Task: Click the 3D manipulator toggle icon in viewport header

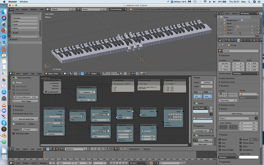Action: [79, 74]
